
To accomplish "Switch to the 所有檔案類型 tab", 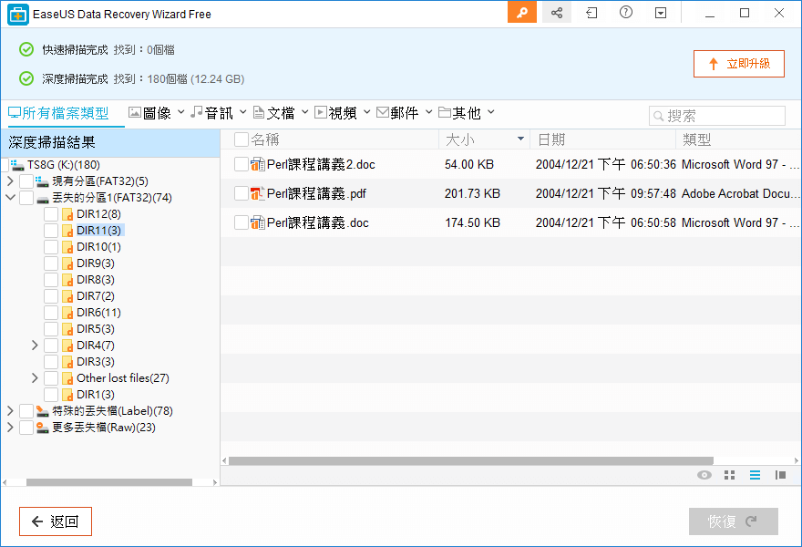I will [x=60, y=112].
